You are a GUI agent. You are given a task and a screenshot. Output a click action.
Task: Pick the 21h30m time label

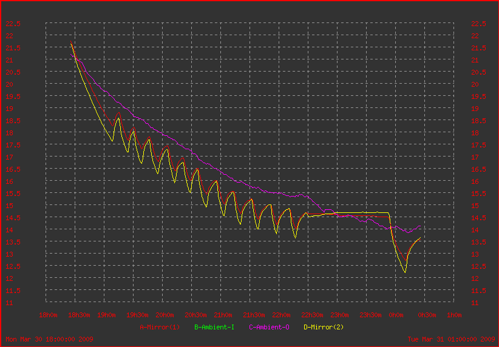pyautogui.click(x=254, y=315)
